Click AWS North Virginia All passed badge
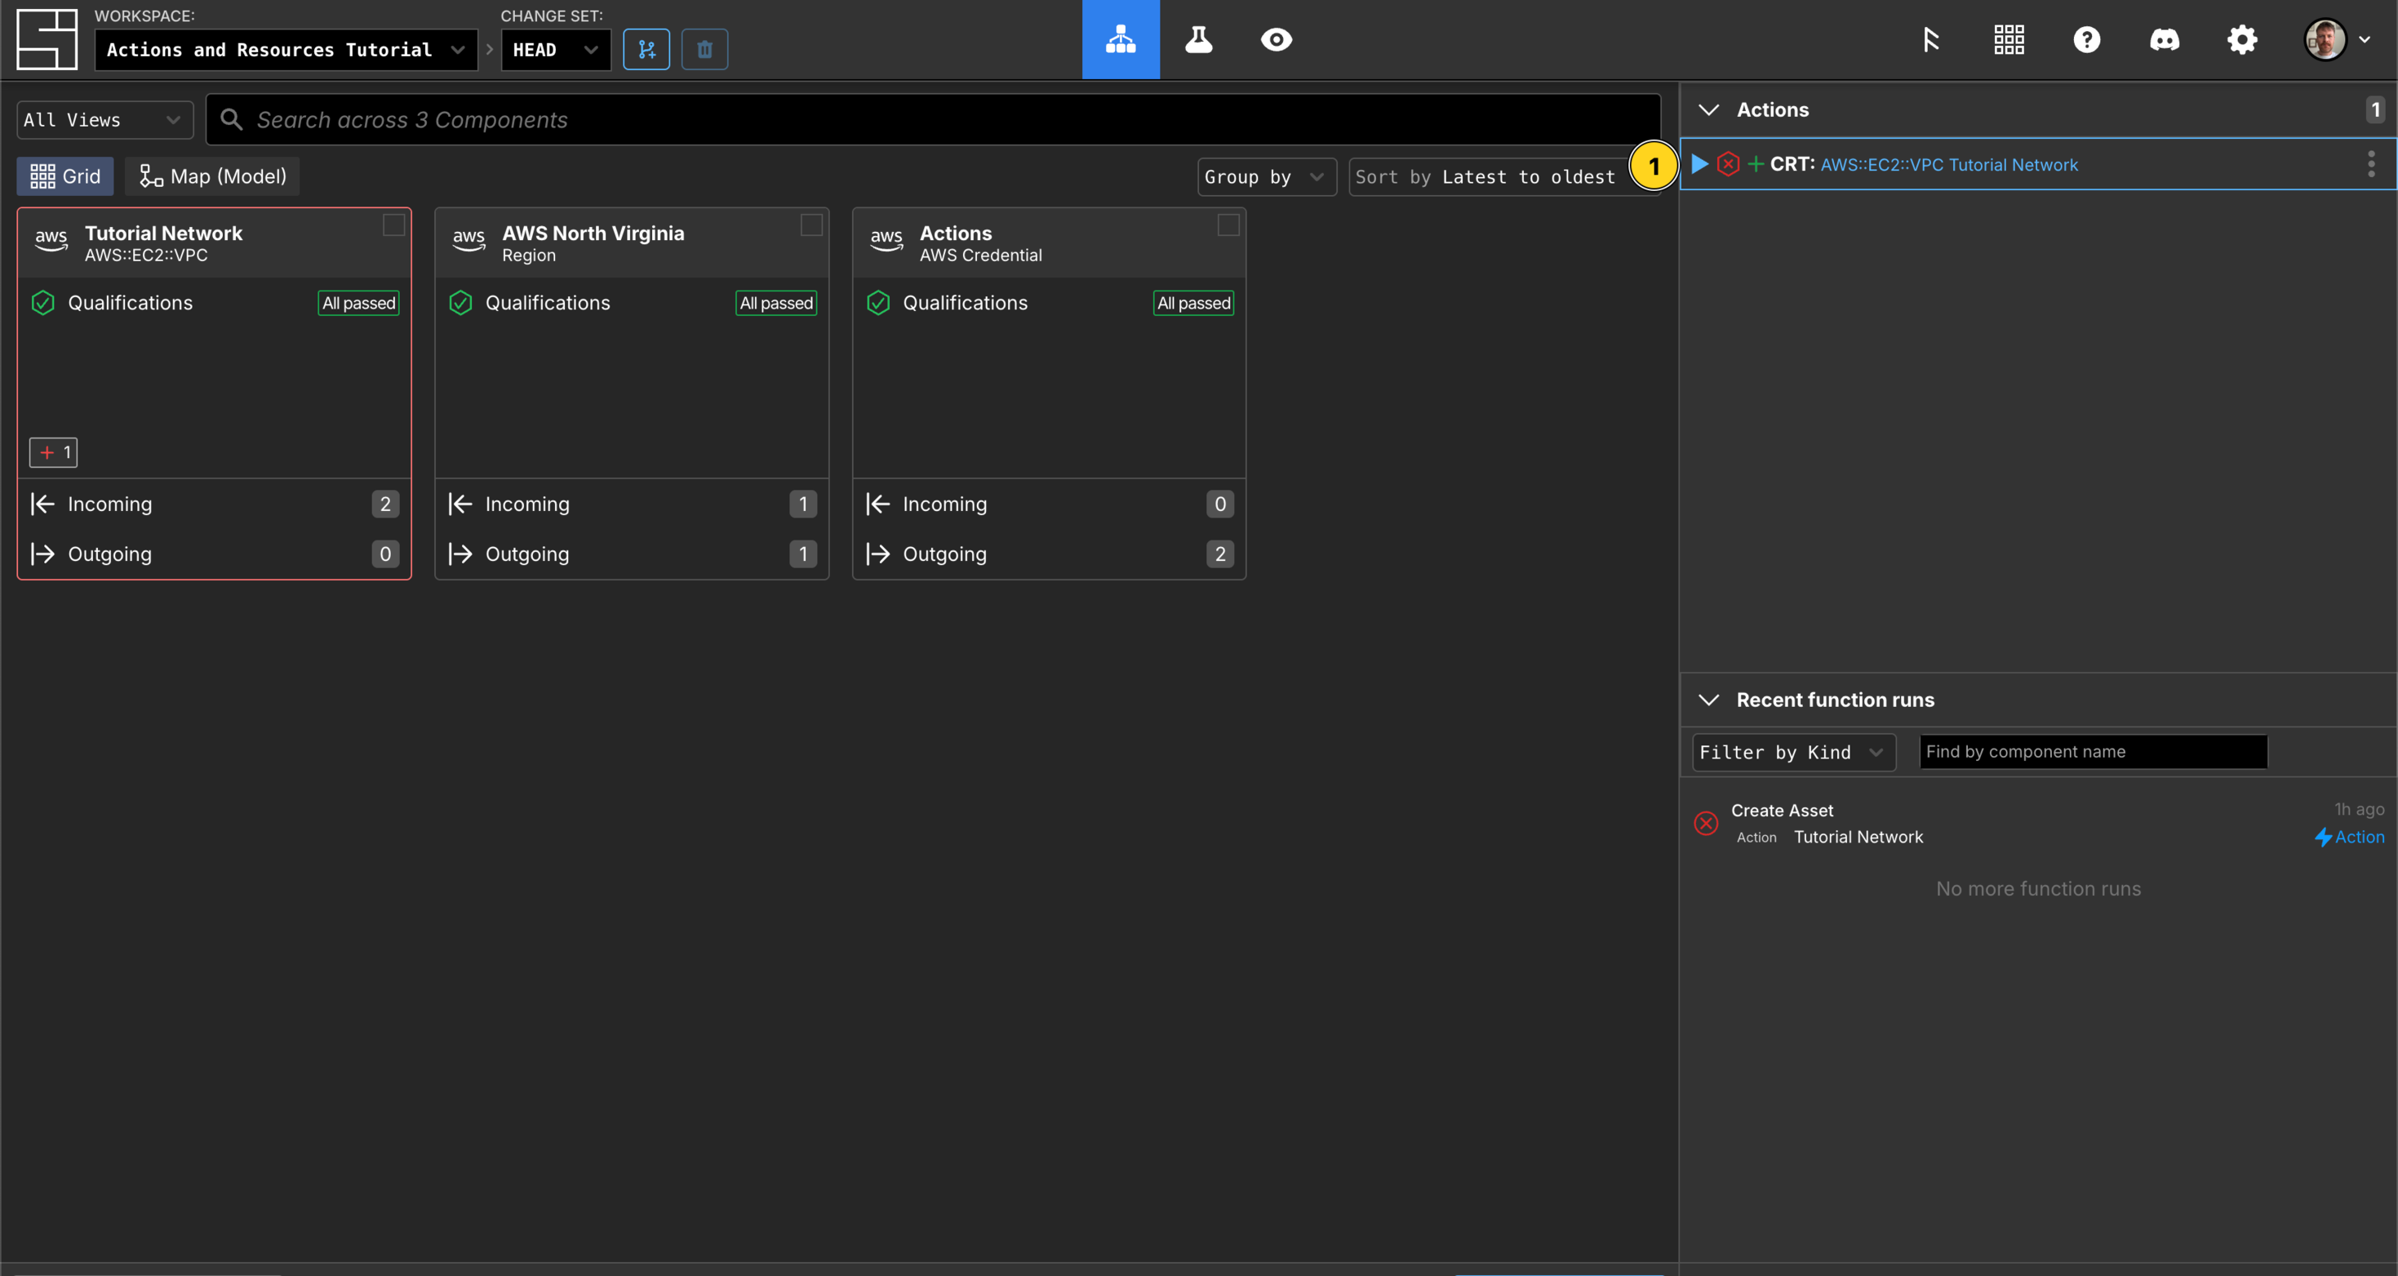 point(776,303)
